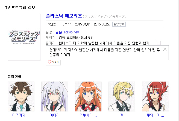Click the 감독 후지와라 요시유키 staff text

click(x=76, y=38)
